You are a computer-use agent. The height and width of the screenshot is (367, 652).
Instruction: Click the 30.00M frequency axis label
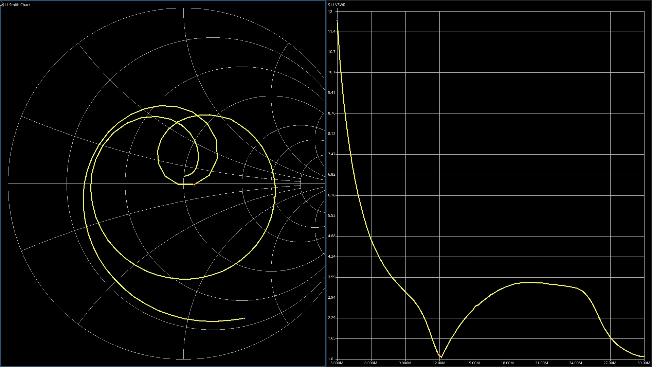[644, 363]
